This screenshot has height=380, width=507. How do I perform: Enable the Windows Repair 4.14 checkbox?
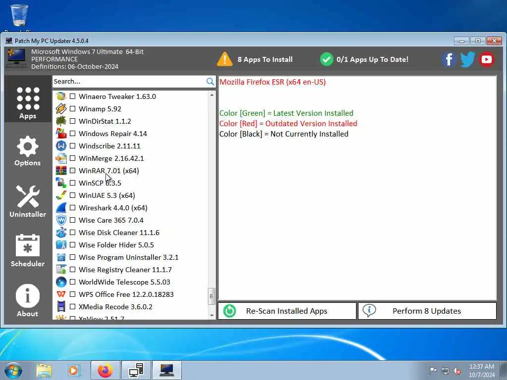click(73, 134)
